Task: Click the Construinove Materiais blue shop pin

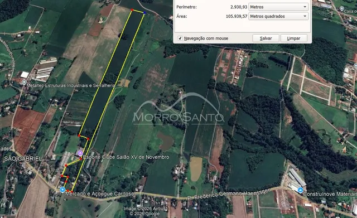Action: point(300,190)
